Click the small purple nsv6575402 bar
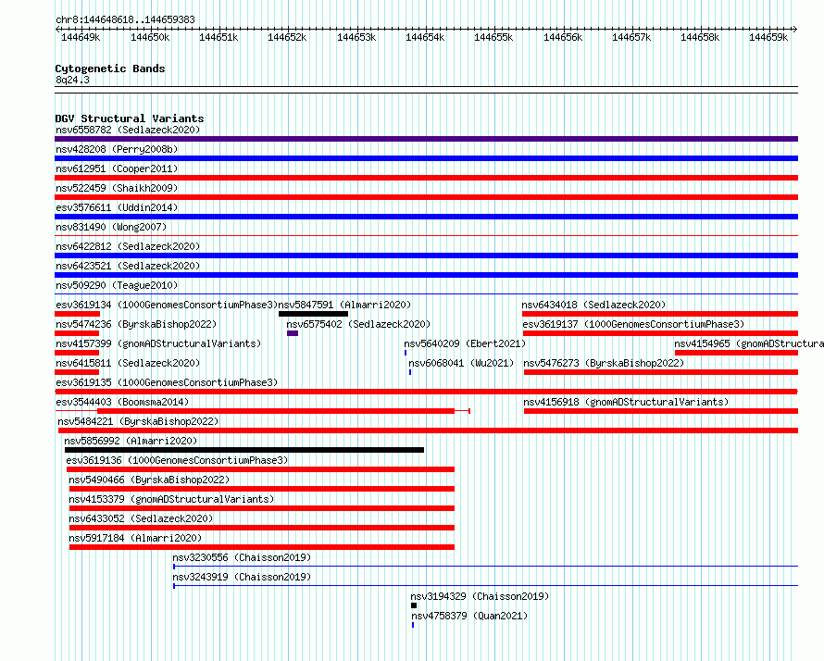 pyautogui.click(x=293, y=333)
